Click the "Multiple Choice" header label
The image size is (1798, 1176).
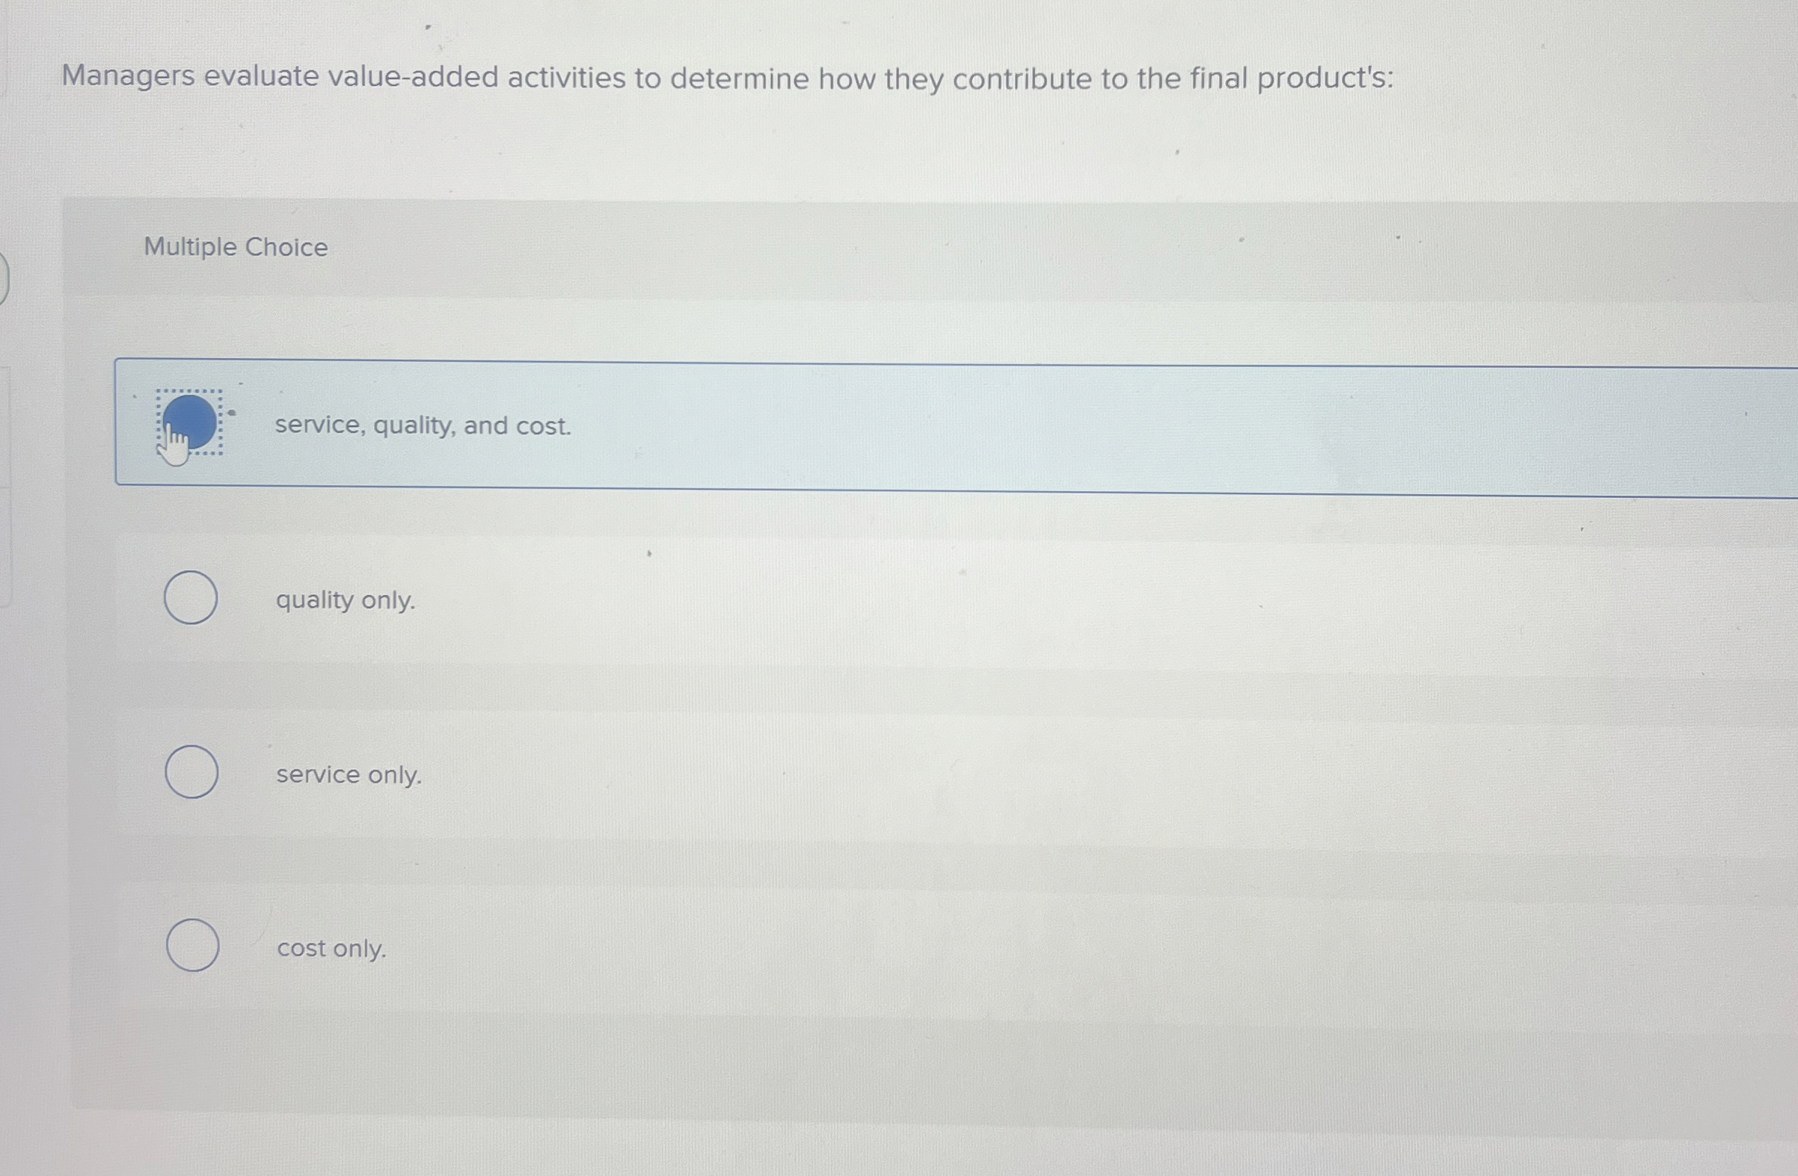coord(234,247)
